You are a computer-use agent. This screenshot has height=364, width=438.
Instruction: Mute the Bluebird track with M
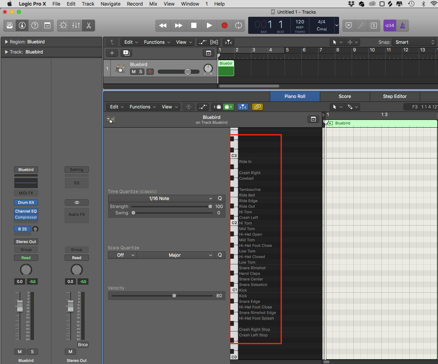(134, 71)
